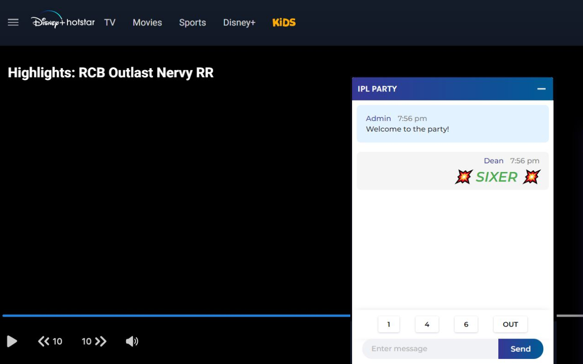Play the highlights video
The height and width of the screenshot is (364, 583).
click(x=12, y=341)
